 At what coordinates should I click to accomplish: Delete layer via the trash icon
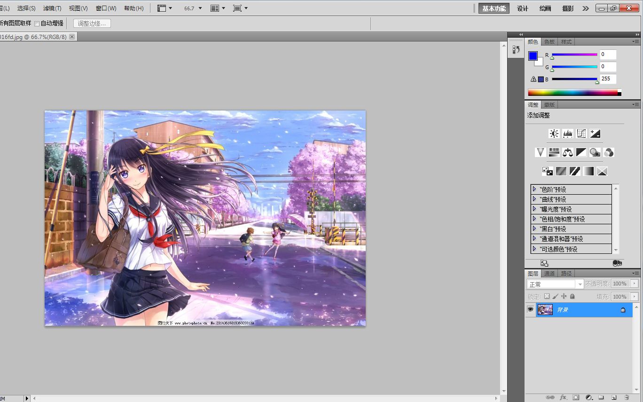click(627, 398)
